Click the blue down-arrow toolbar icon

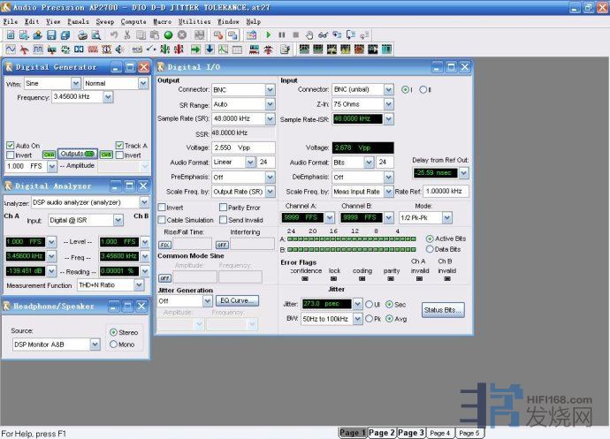(x=210, y=49)
